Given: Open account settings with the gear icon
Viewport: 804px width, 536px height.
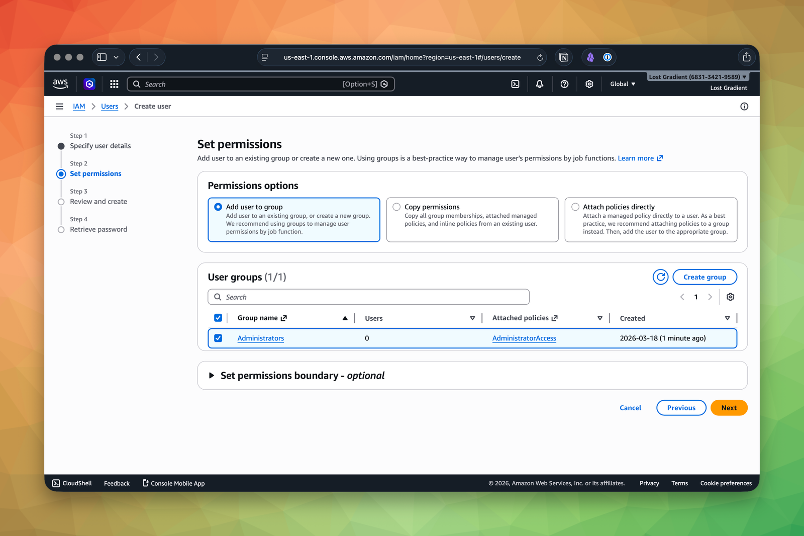Looking at the screenshot, I should [589, 84].
